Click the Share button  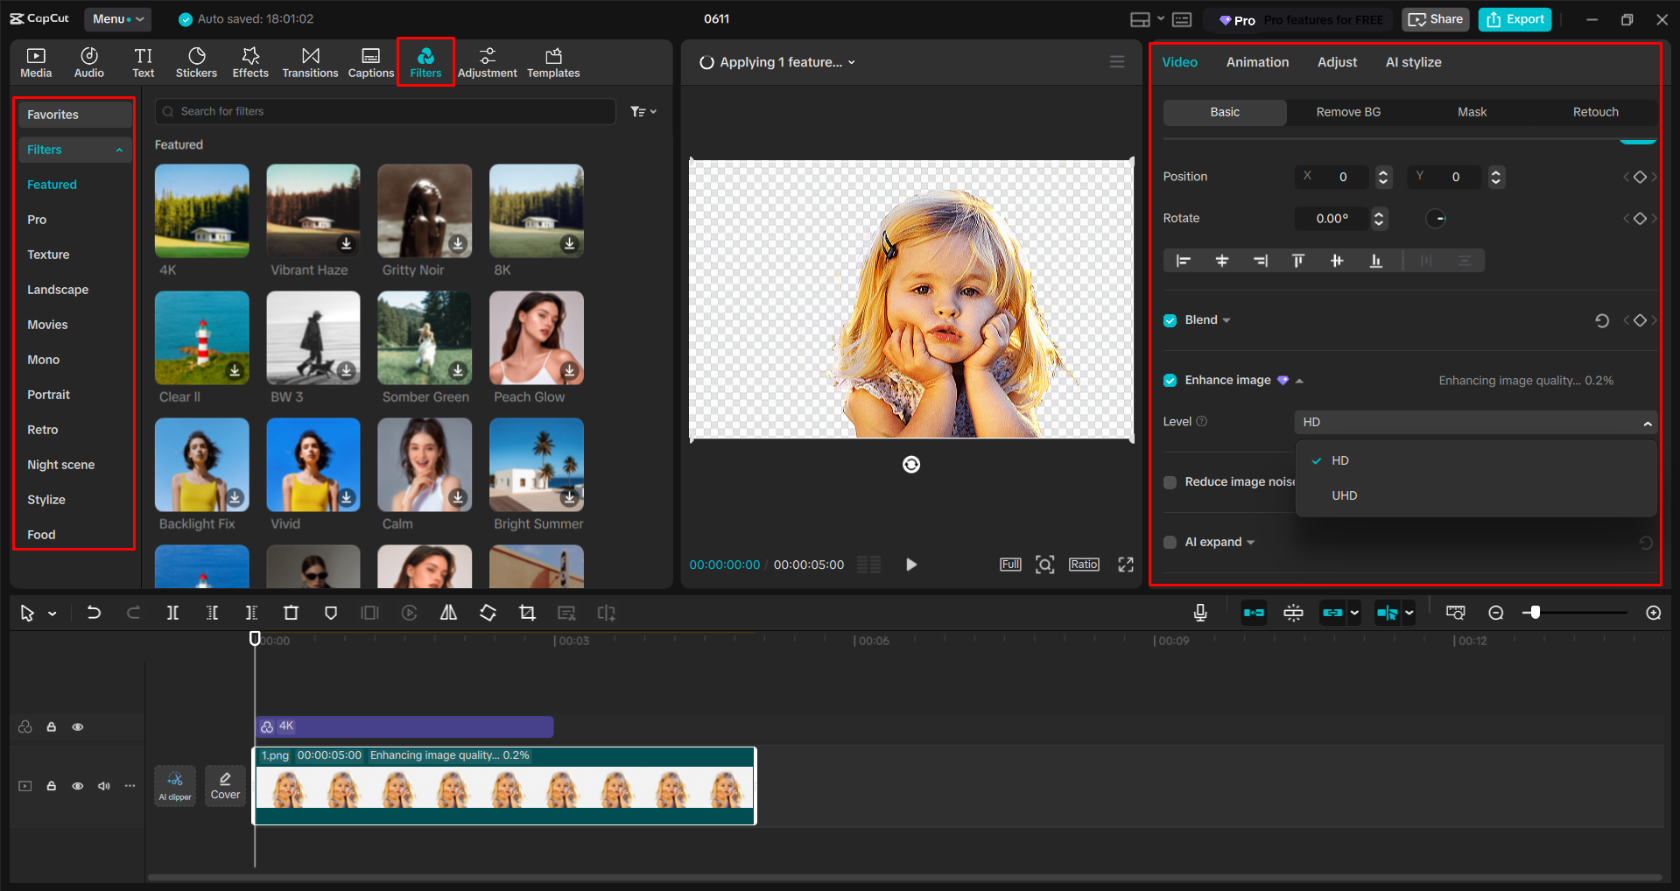(1434, 18)
